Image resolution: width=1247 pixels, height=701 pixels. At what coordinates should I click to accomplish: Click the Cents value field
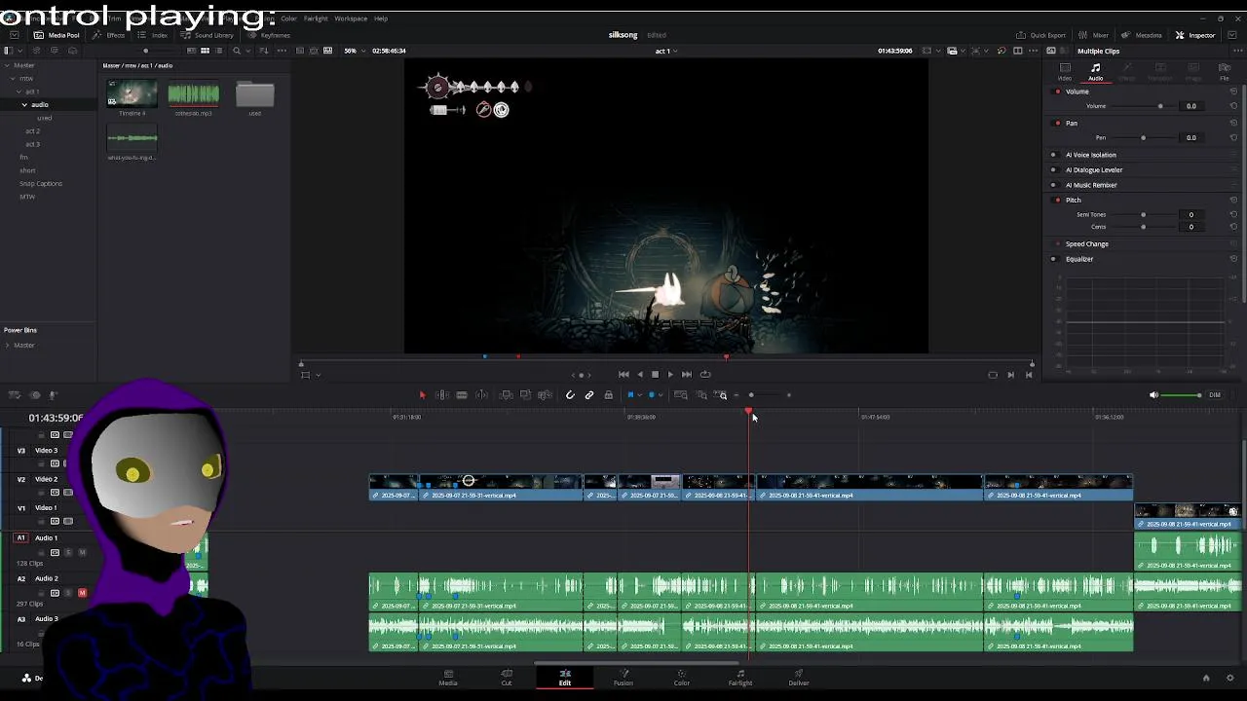(1190, 227)
